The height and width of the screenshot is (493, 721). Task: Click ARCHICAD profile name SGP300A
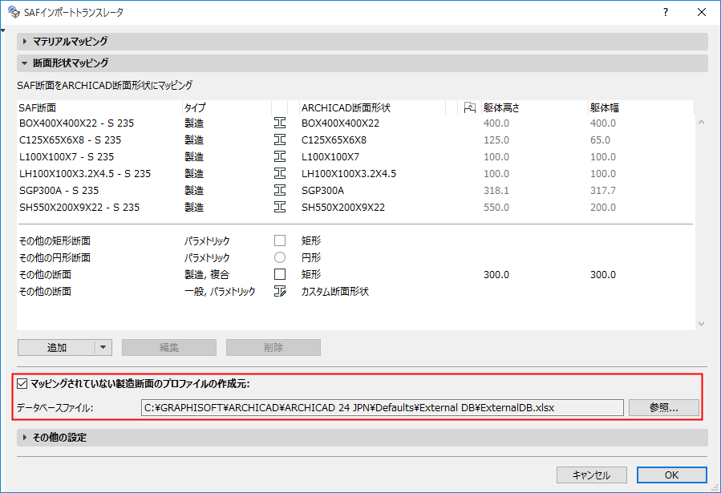[x=322, y=190]
